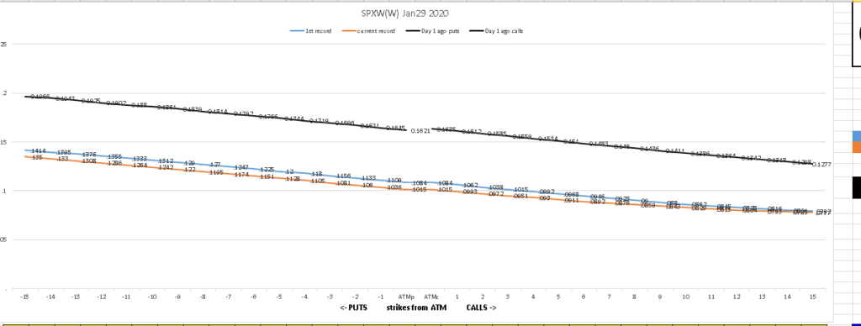Click the 10 horizontal axis label
The width and height of the screenshot is (861, 326).
pos(686,297)
